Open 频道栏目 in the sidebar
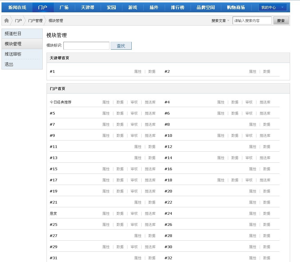This screenshot has width=300, height=262. point(22,34)
